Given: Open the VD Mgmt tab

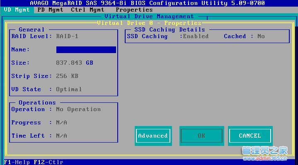Looking at the screenshot, I should pyautogui.click(x=17, y=10).
